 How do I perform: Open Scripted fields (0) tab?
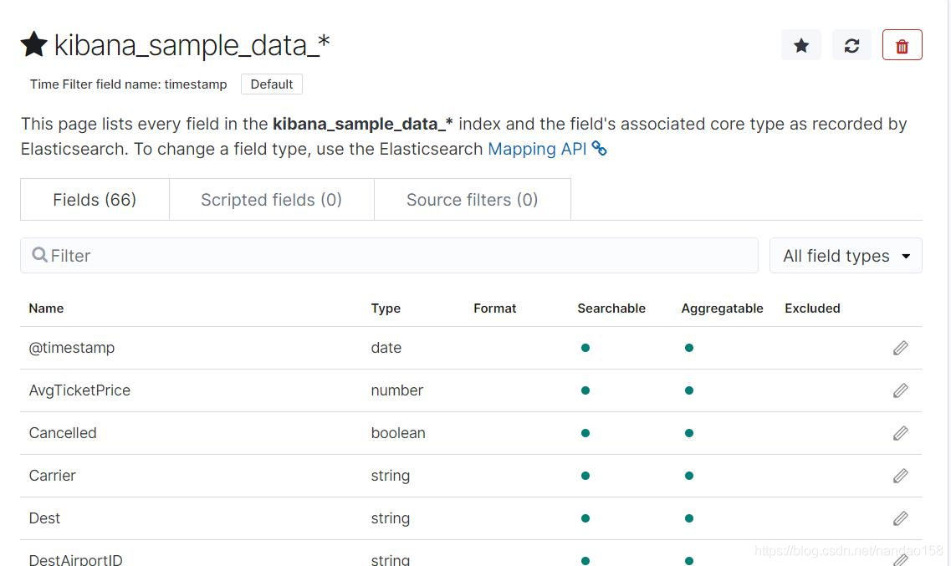pyautogui.click(x=271, y=199)
